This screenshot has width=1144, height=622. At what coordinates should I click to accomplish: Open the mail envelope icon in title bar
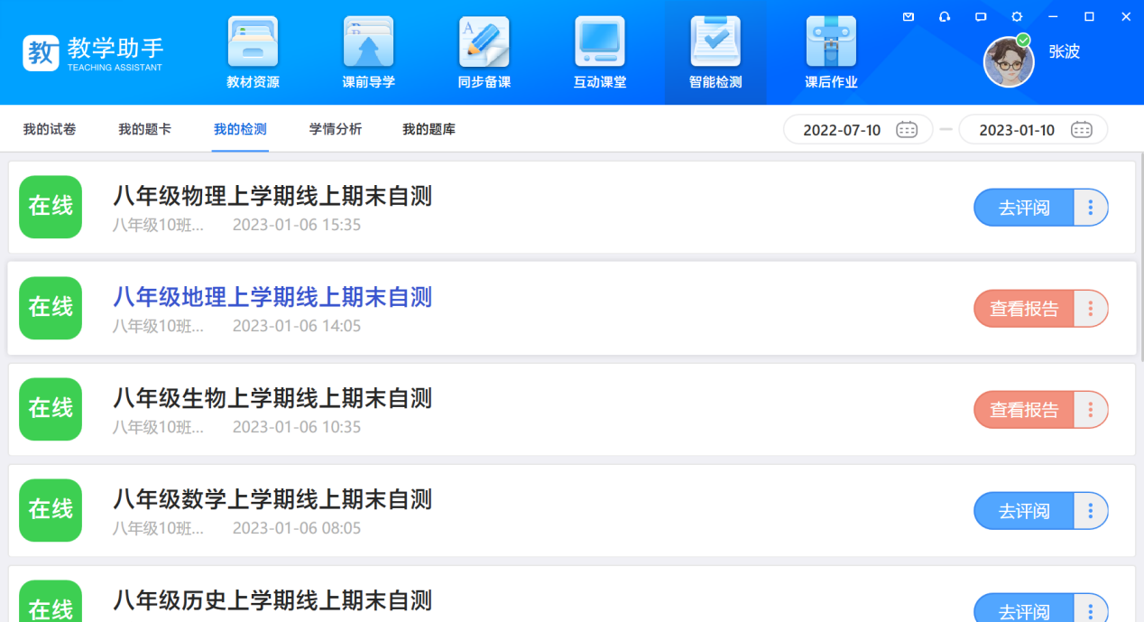click(x=909, y=16)
